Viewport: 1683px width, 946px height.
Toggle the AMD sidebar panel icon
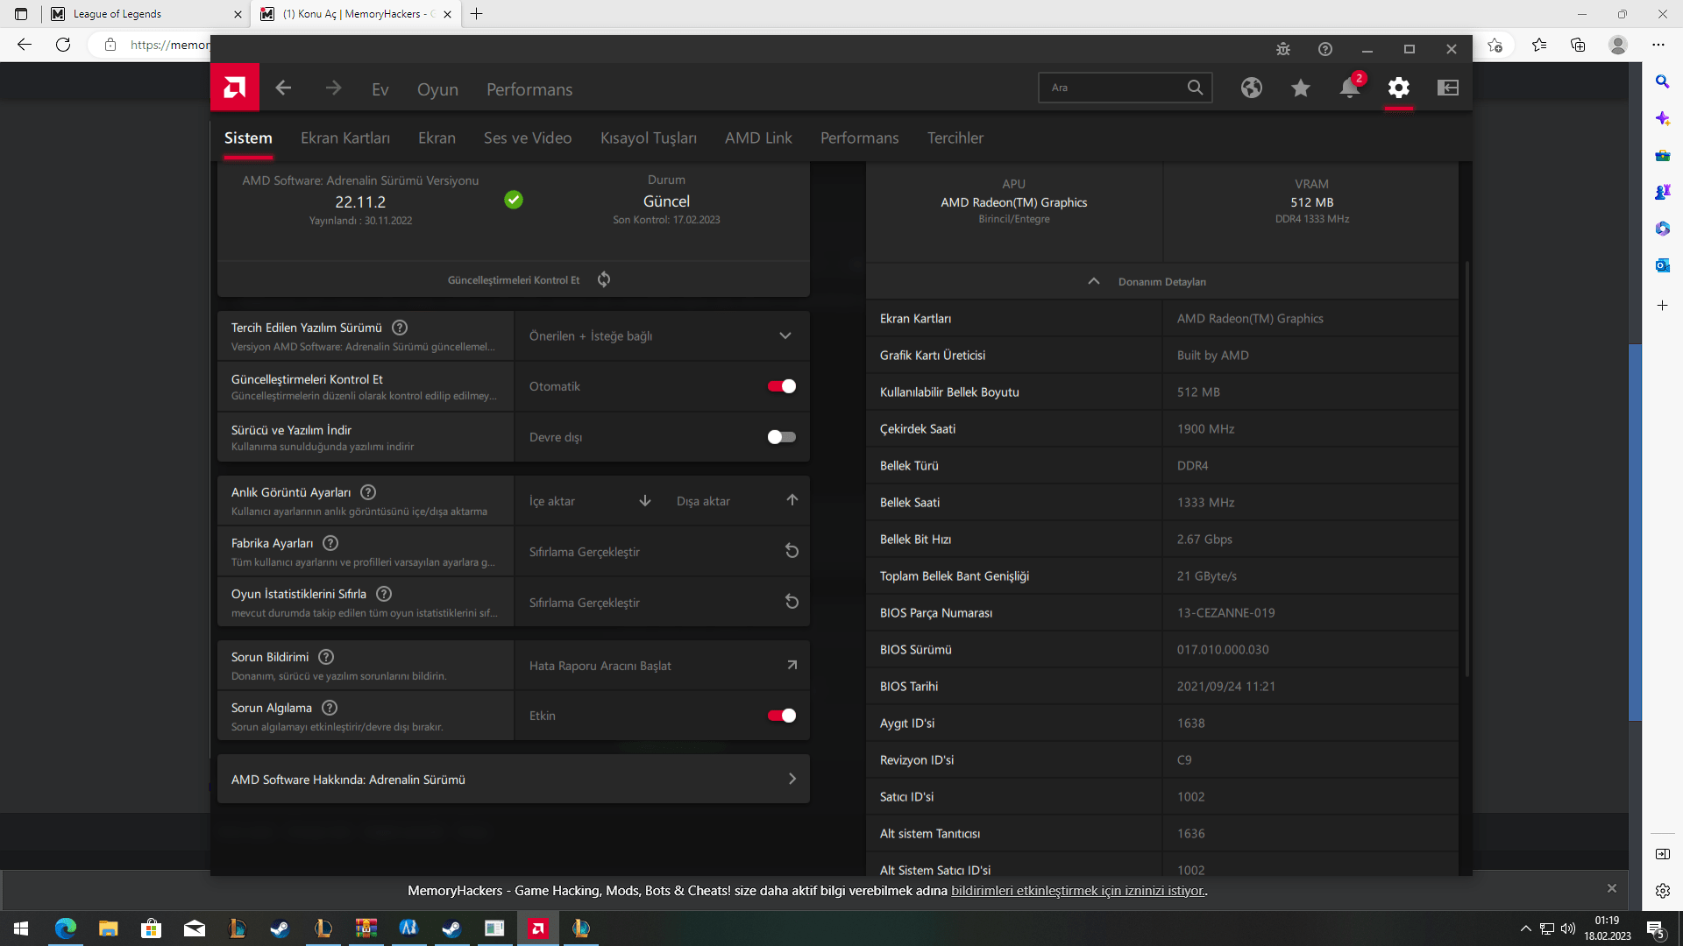pos(1448,88)
